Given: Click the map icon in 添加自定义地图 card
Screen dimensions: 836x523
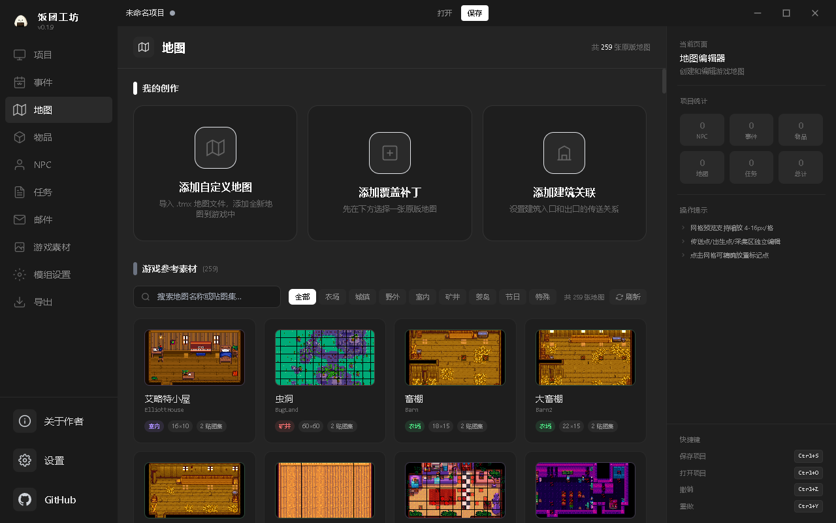Looking at the screenshot, I should coord(216,148).
